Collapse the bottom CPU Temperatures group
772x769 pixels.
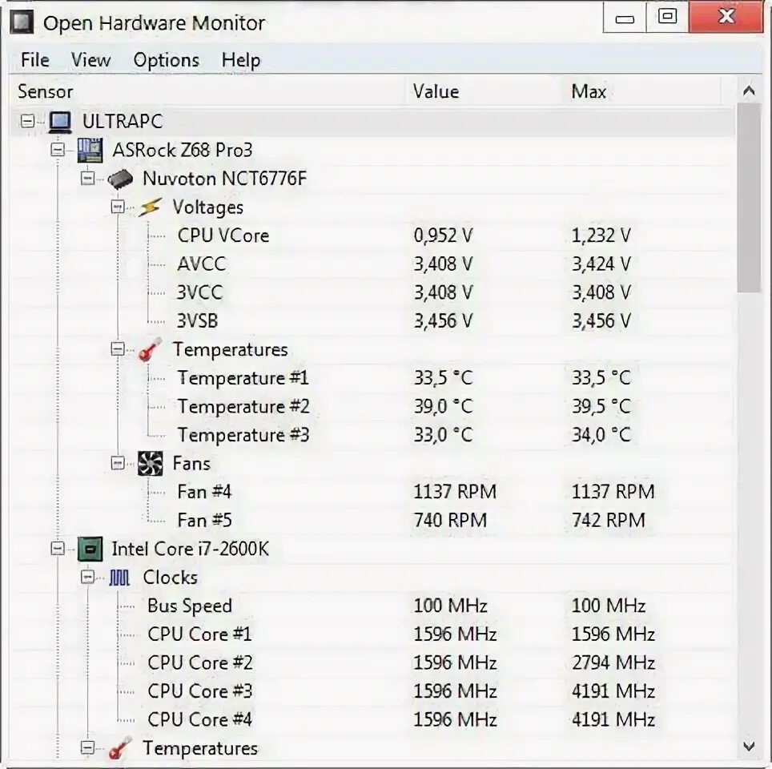(x=87, y=747)
